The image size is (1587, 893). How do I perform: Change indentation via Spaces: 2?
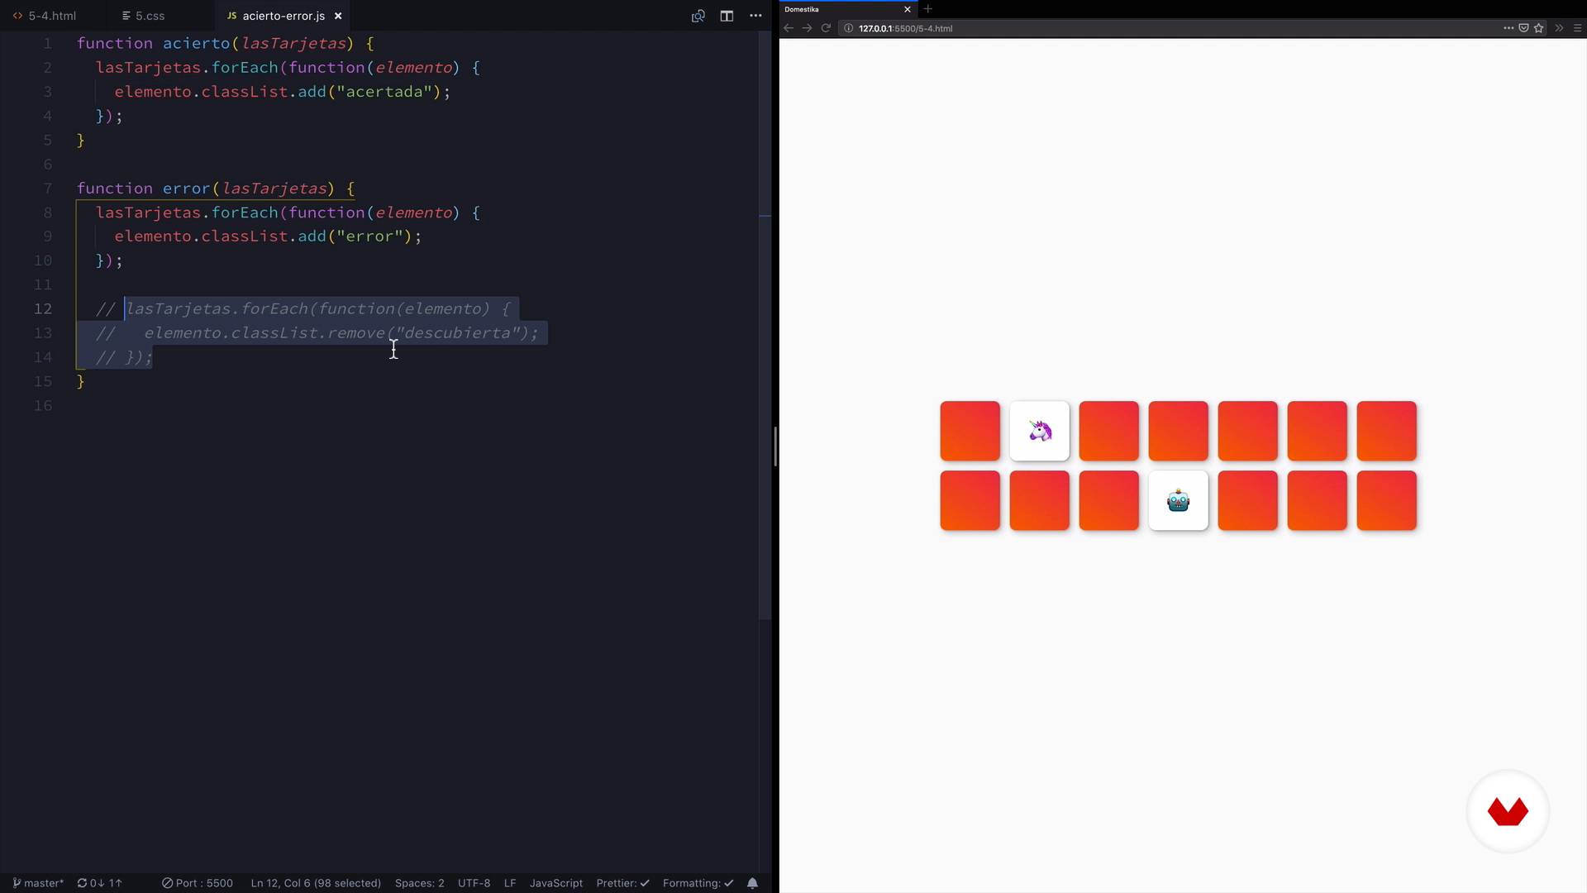419,883
